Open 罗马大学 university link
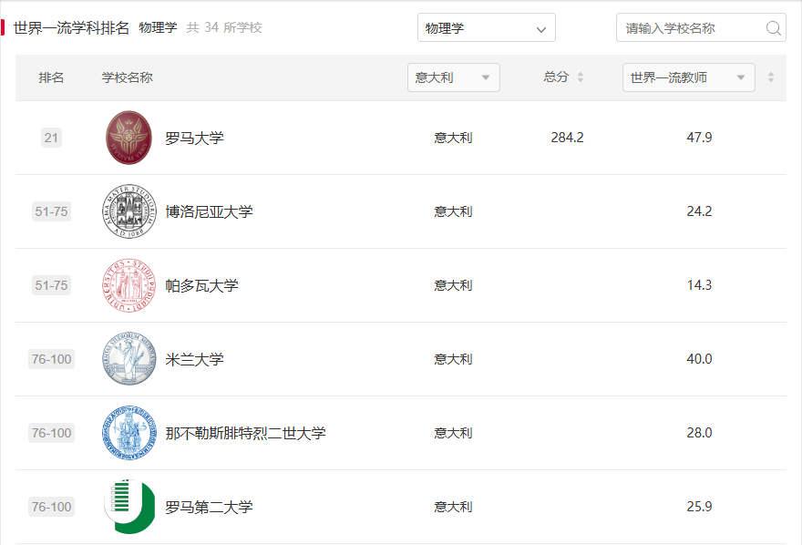This screenshot has width=802, height=545. pos(194,139)
